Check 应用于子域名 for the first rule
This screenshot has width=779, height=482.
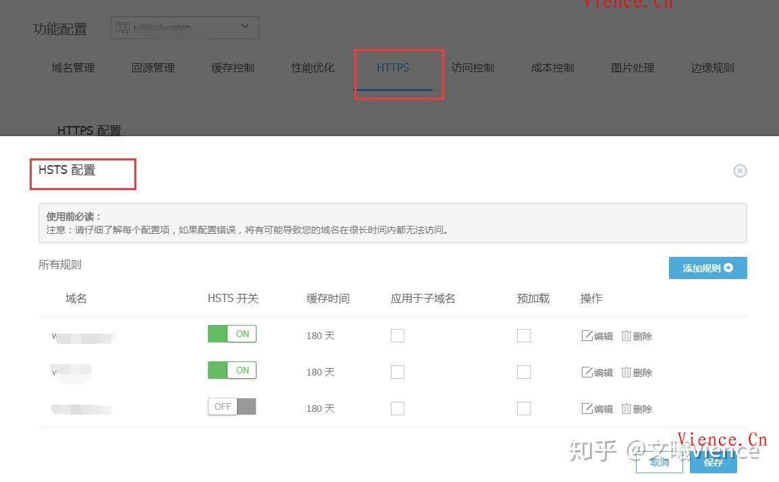[x=397, y=335]
